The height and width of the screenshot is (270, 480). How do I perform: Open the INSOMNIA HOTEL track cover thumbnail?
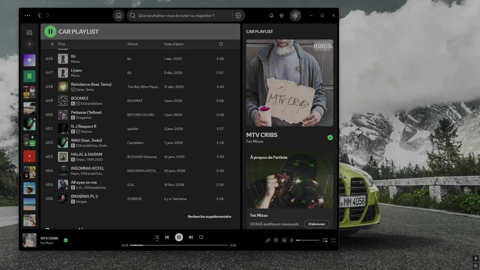(x=63, y=171)
